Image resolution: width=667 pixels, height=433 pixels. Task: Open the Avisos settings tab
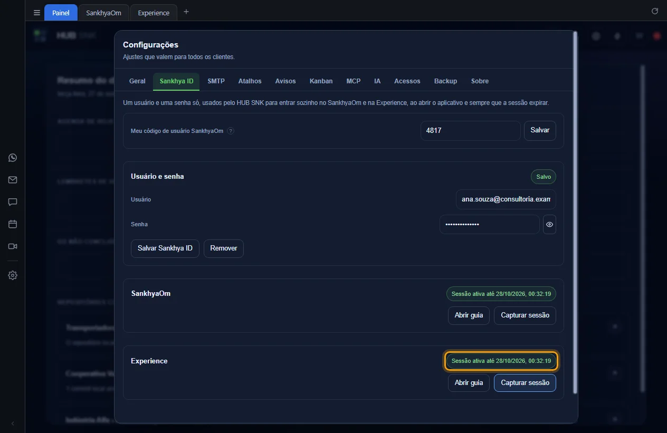(x=285, y=81)
